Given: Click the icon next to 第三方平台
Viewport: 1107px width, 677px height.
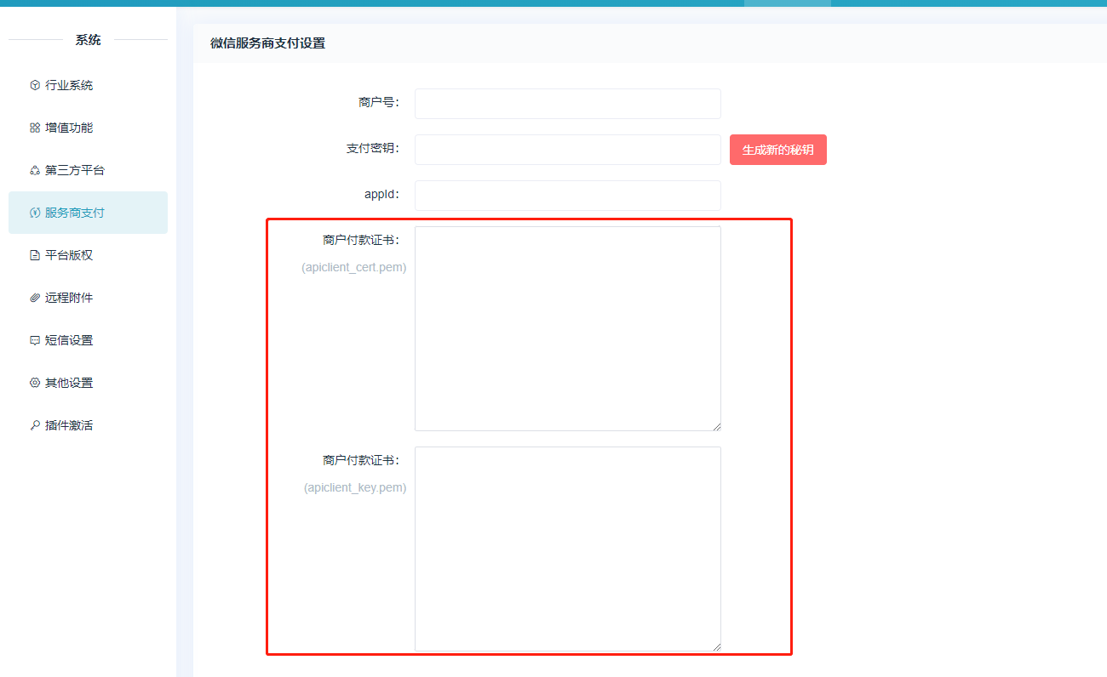Looking at the screenshot, I should tap(35, 170).
